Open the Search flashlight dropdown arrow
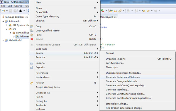This screenshot has width=176, height=111. point(123,11)
